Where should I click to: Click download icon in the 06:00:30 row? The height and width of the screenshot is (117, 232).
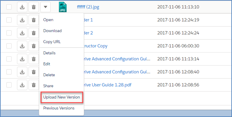[22, 46]
